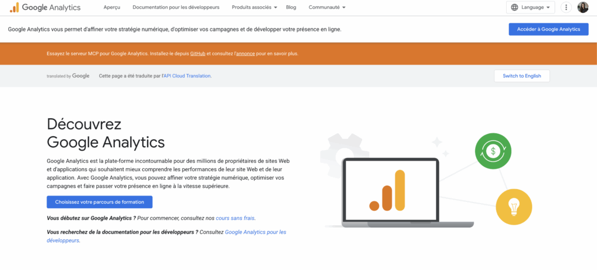Click the Google Analytics logo icon
Screen dimensions: 597x270
(x=14, y=7)
